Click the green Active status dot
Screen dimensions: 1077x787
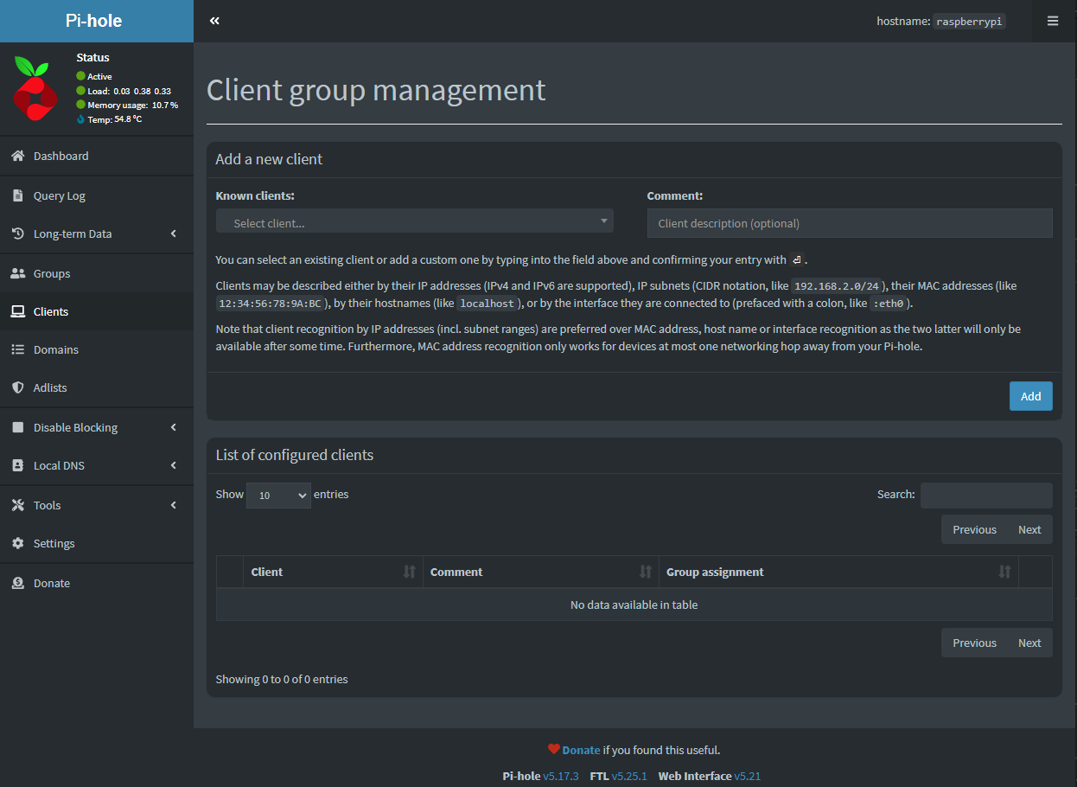tap(80, 76)
